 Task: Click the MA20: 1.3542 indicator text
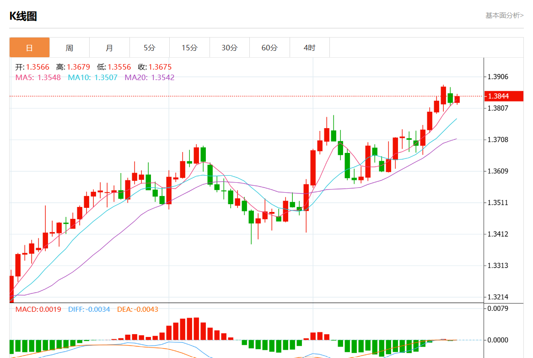pos(150,77)
